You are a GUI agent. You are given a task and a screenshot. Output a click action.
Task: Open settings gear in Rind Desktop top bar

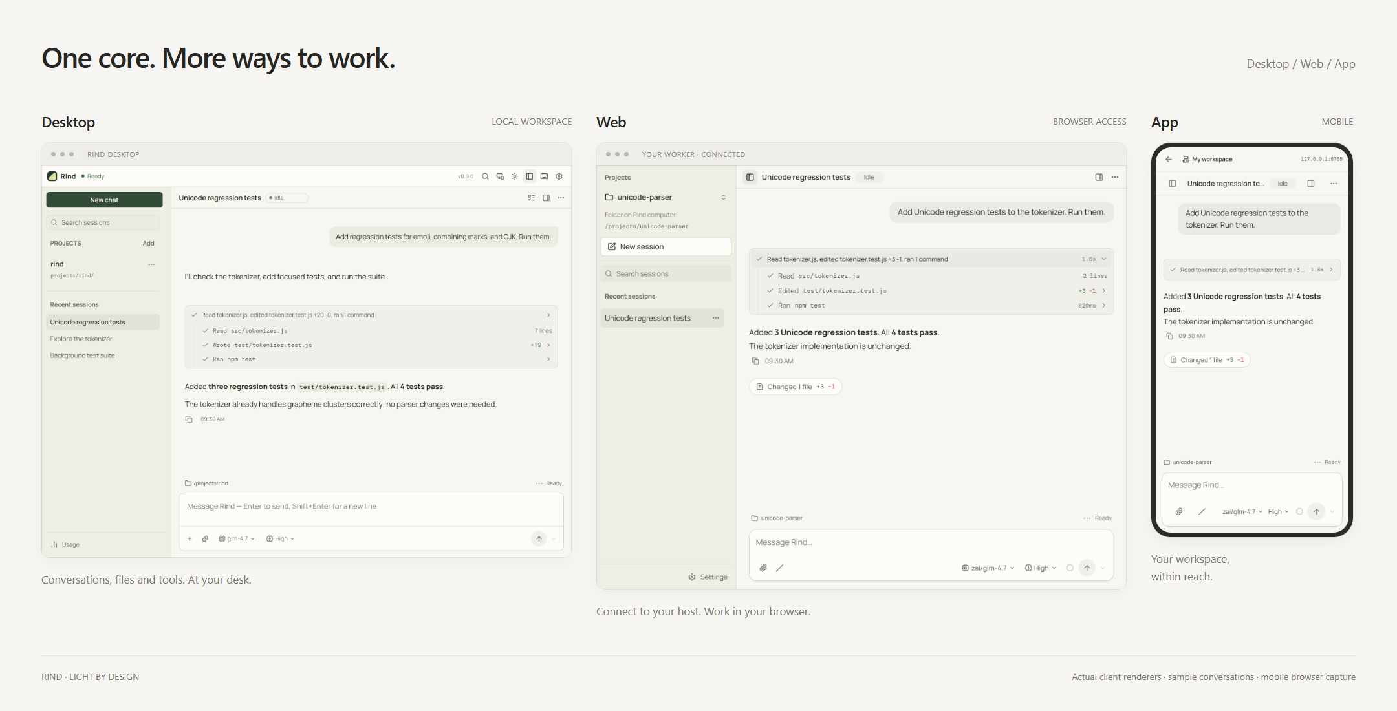tap(559, 176)
